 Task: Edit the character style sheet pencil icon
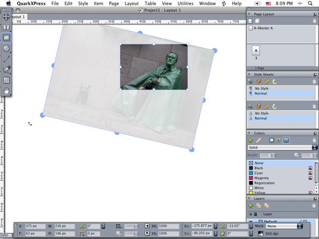[267, 106]
